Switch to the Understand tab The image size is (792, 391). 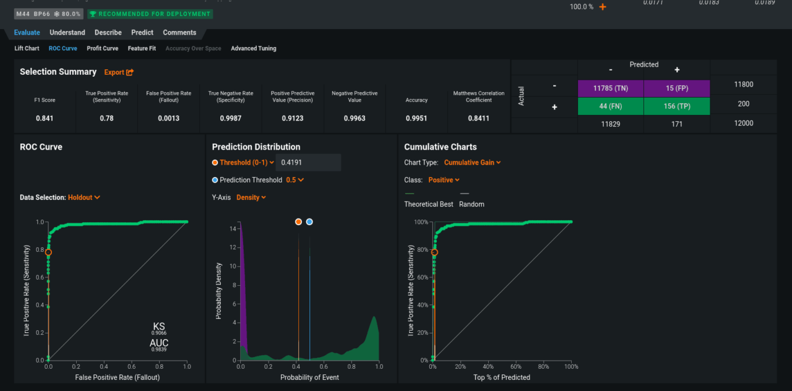point(67,33)
